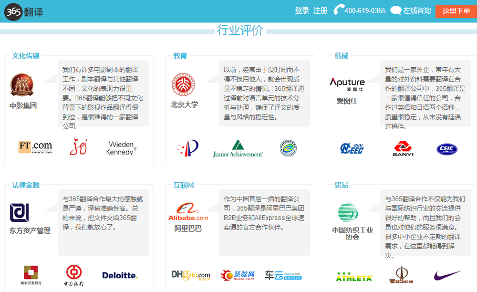
Task: Click the 中影集团 name label
Action: click(x=23, y=106)
